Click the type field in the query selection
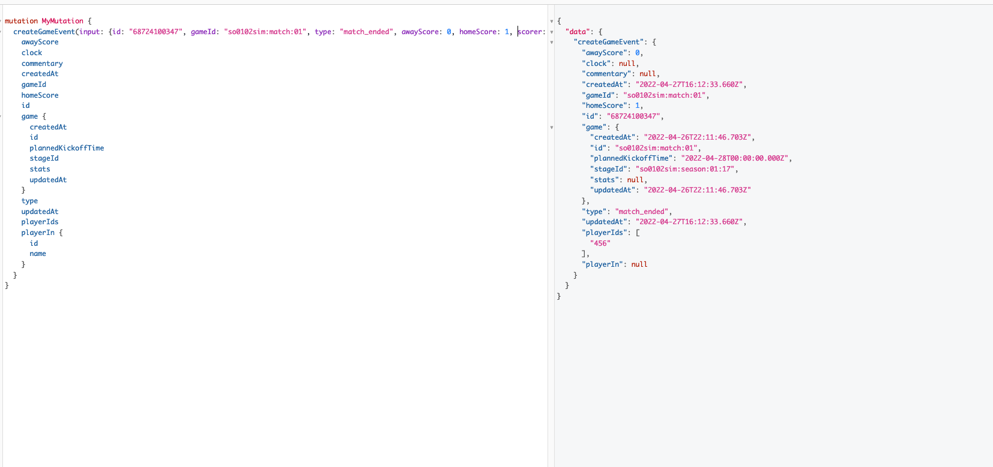993x467 pixels. coord(29,201)
